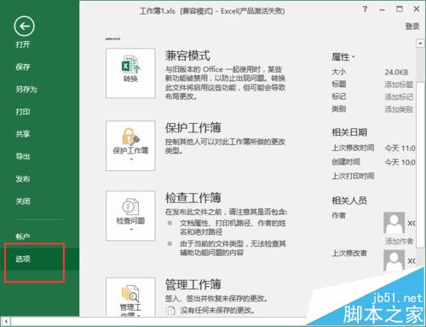Click the 添加类别 add category field
Viewport: 426px width, 327px height.
point(399,109)
